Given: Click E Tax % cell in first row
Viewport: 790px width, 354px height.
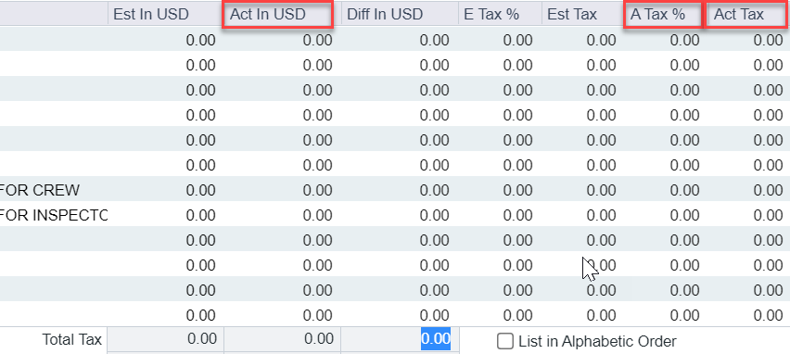Looking at the screenshot, I should [x=499, y=40].
